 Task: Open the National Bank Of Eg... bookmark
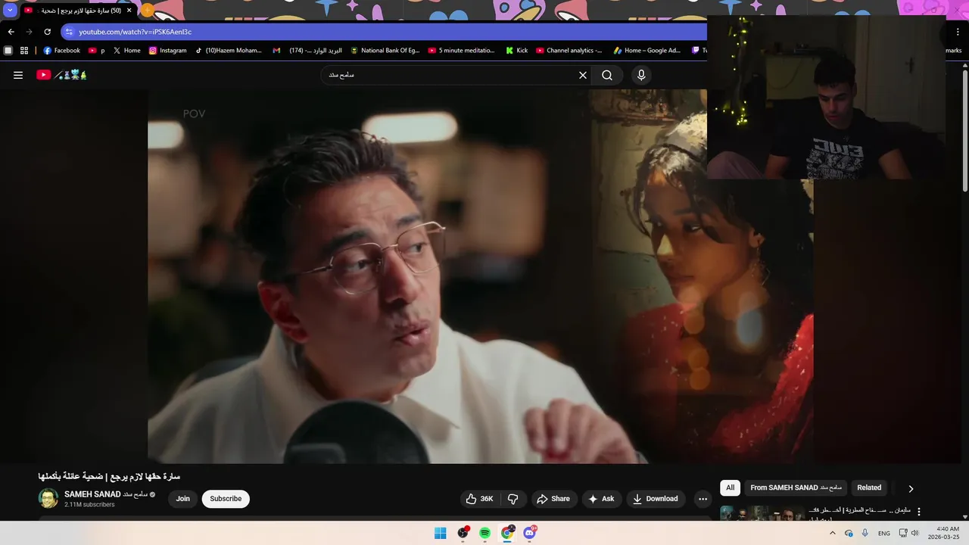coord(385,51)
